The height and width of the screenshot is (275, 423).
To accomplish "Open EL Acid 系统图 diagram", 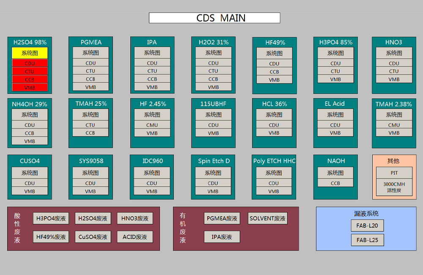I will [x=335, y=114].
